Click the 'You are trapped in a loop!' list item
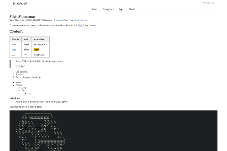This screenshot has width=227, height=151. point(28,77)
